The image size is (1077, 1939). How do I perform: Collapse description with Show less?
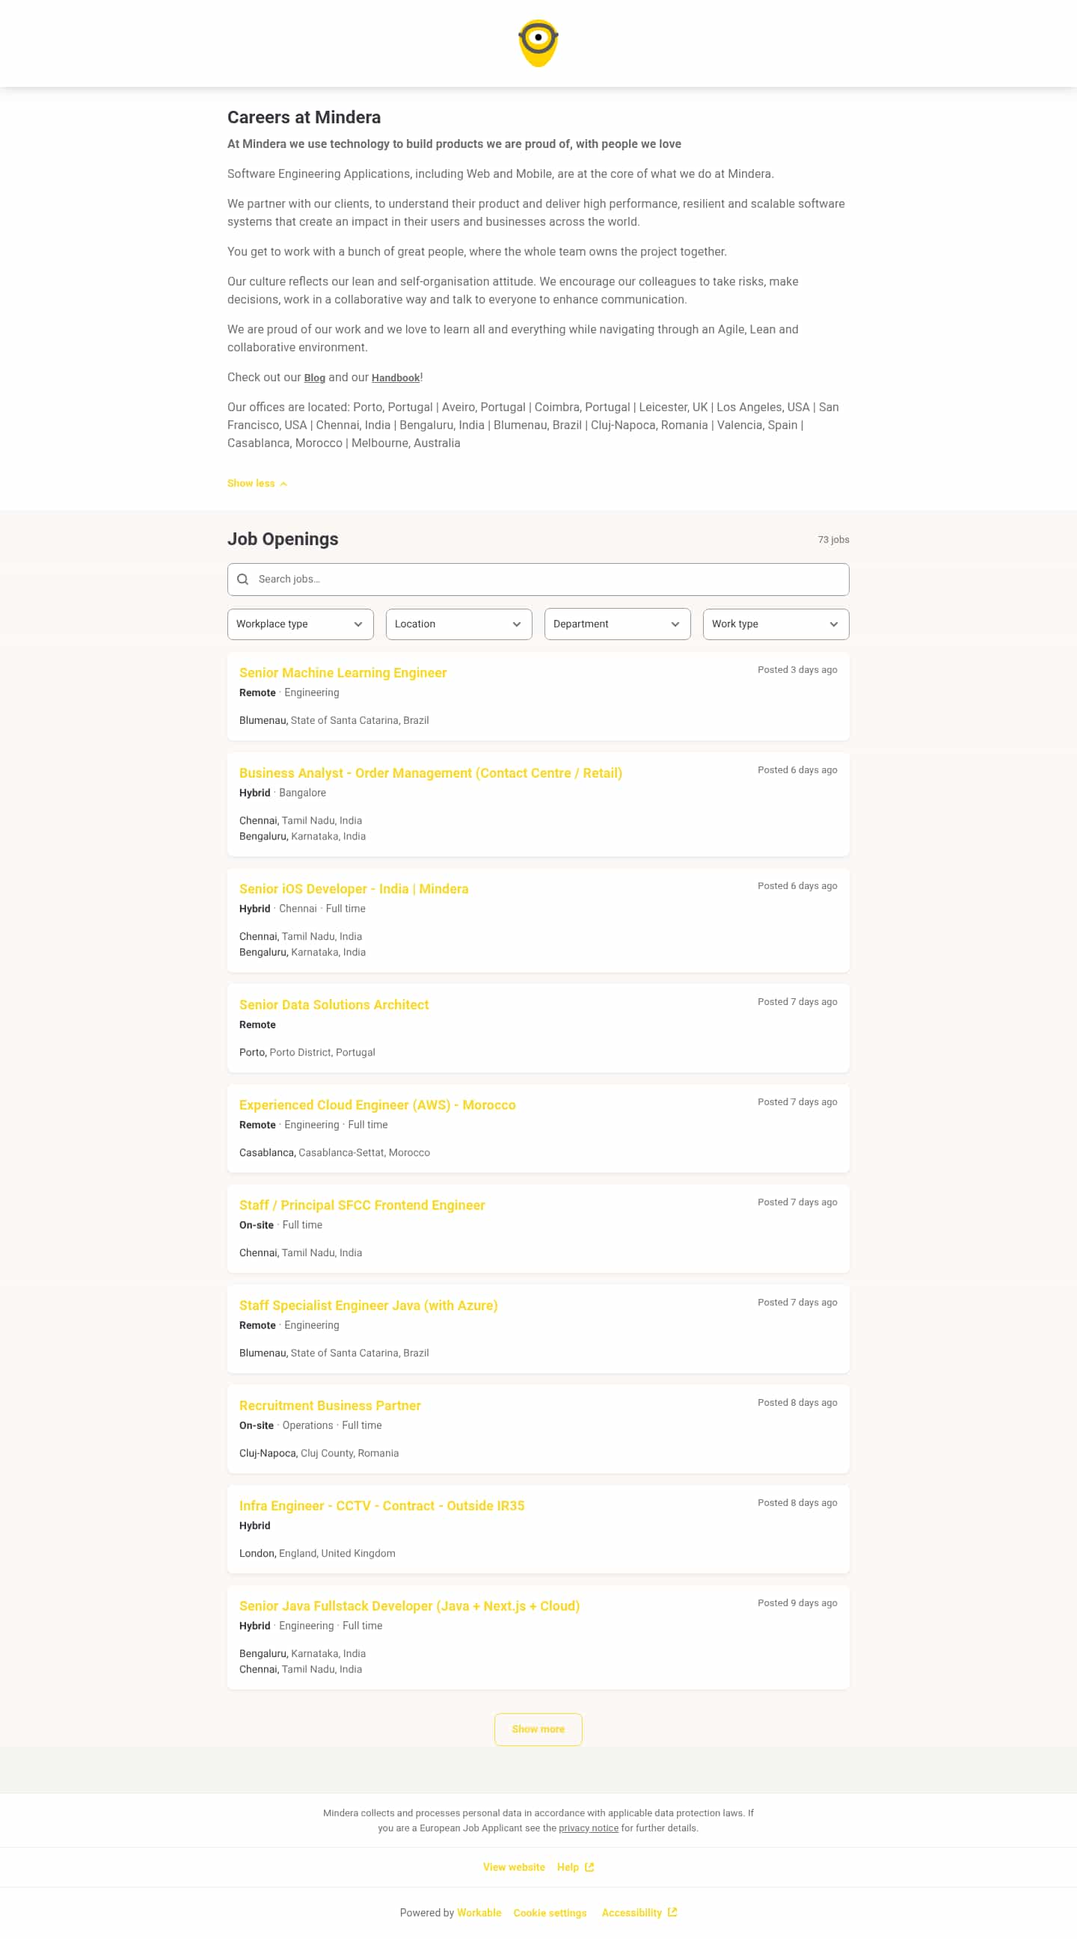coord(257,483)
